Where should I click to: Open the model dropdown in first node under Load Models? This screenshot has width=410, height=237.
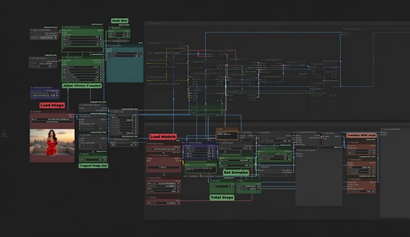[163, 149]
